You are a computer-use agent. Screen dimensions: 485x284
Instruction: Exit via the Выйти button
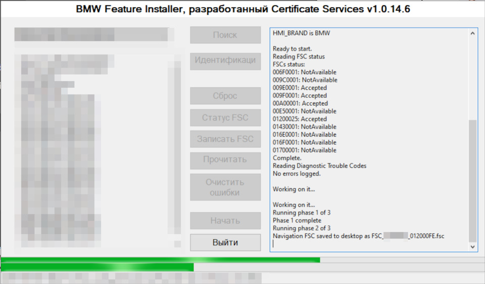(x=225, y=242)
